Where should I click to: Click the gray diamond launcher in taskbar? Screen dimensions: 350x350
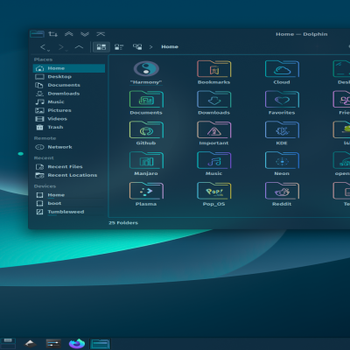tap(30, 344)
